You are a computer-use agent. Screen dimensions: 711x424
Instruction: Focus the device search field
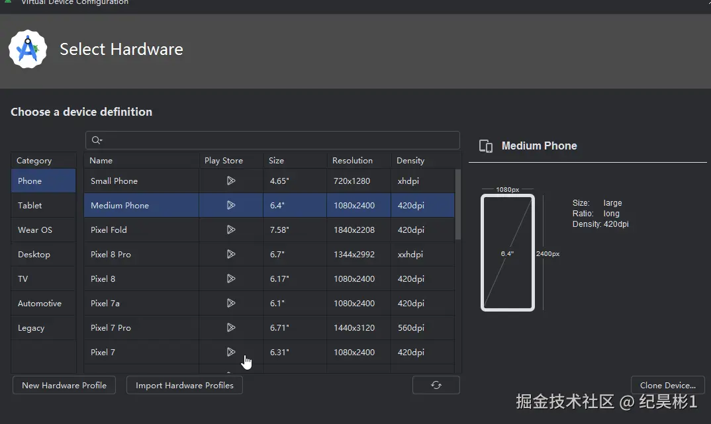tap(273, 140)
